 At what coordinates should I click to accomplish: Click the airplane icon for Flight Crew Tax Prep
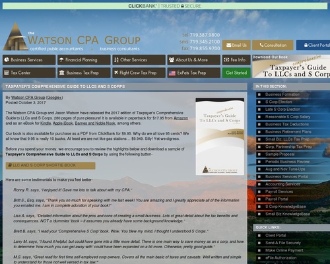116,73
